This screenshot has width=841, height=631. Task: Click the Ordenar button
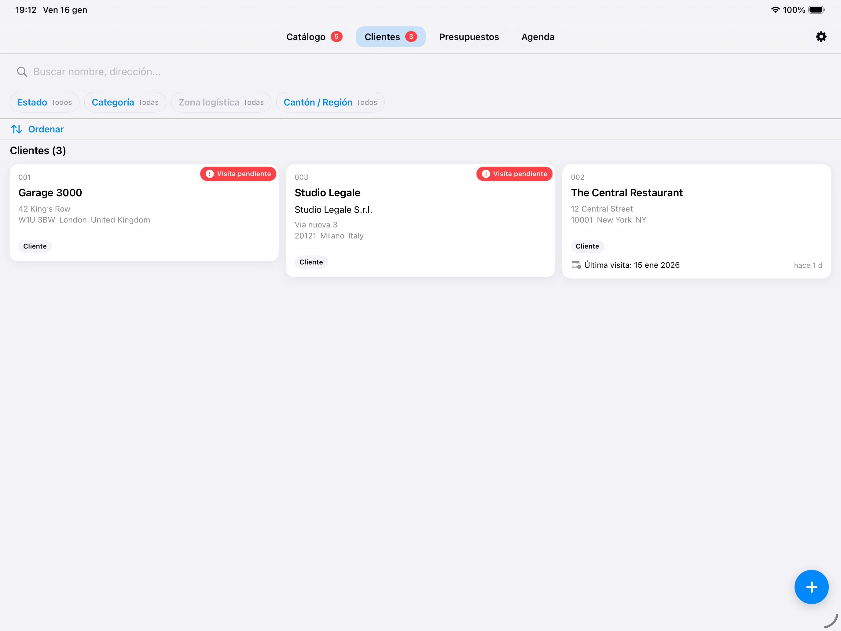[37, 129]
